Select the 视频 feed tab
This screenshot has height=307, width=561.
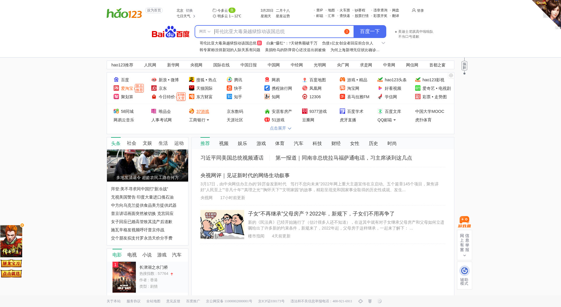[x=224, y=143]
